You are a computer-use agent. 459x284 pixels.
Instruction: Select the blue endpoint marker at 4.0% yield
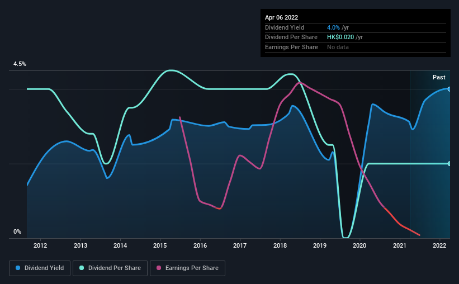[449, 89]
